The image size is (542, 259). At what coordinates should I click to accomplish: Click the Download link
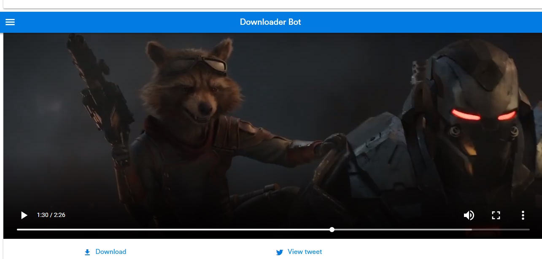(105, 252)
